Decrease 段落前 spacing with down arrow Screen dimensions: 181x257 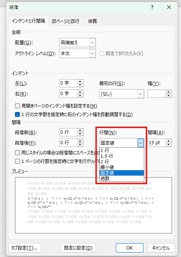80,134
